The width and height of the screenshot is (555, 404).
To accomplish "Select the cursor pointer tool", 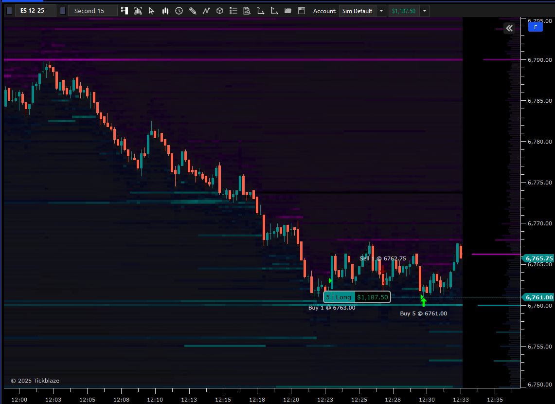I will 152,11.
